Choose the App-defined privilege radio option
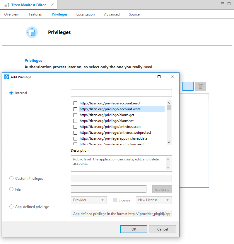The image size is (234, 244). (12, 206)
